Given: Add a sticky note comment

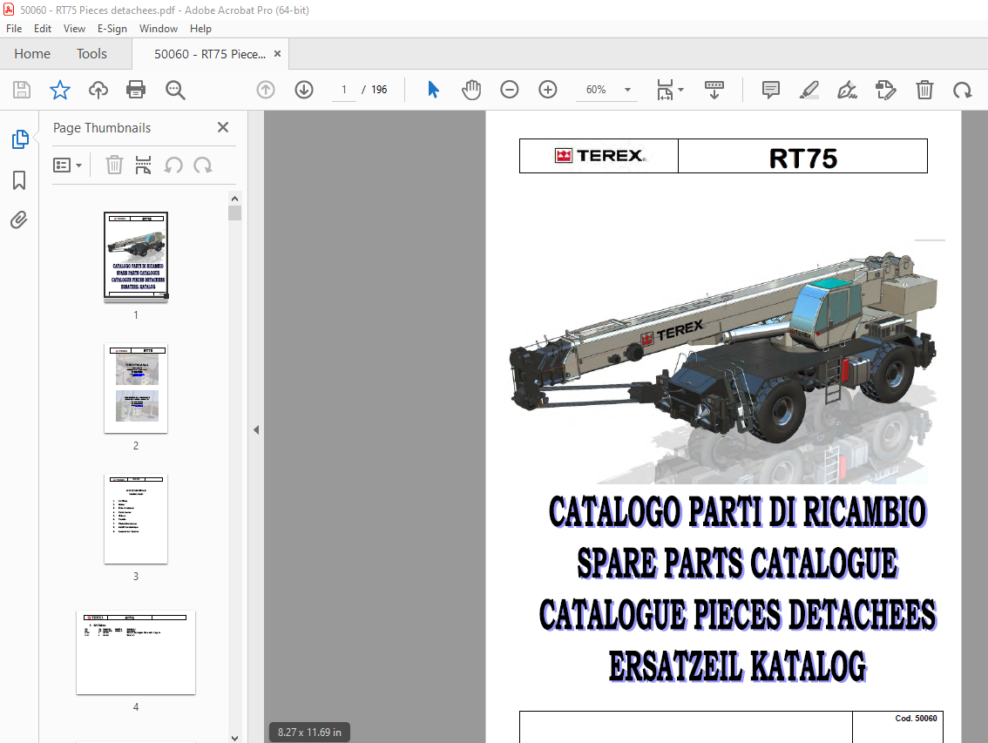Looking at the screenshot, I should click(770, 90).
